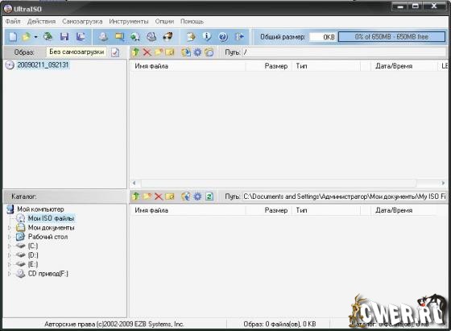Click the boot info icon beside Без самозагрузки

pyautogui.click(x=115, y=52)
